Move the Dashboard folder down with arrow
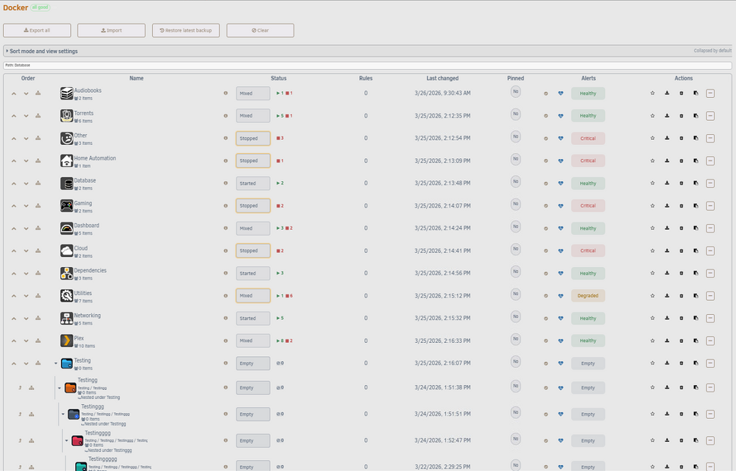This screenshot has width=736, height=471. pos(26,228)
